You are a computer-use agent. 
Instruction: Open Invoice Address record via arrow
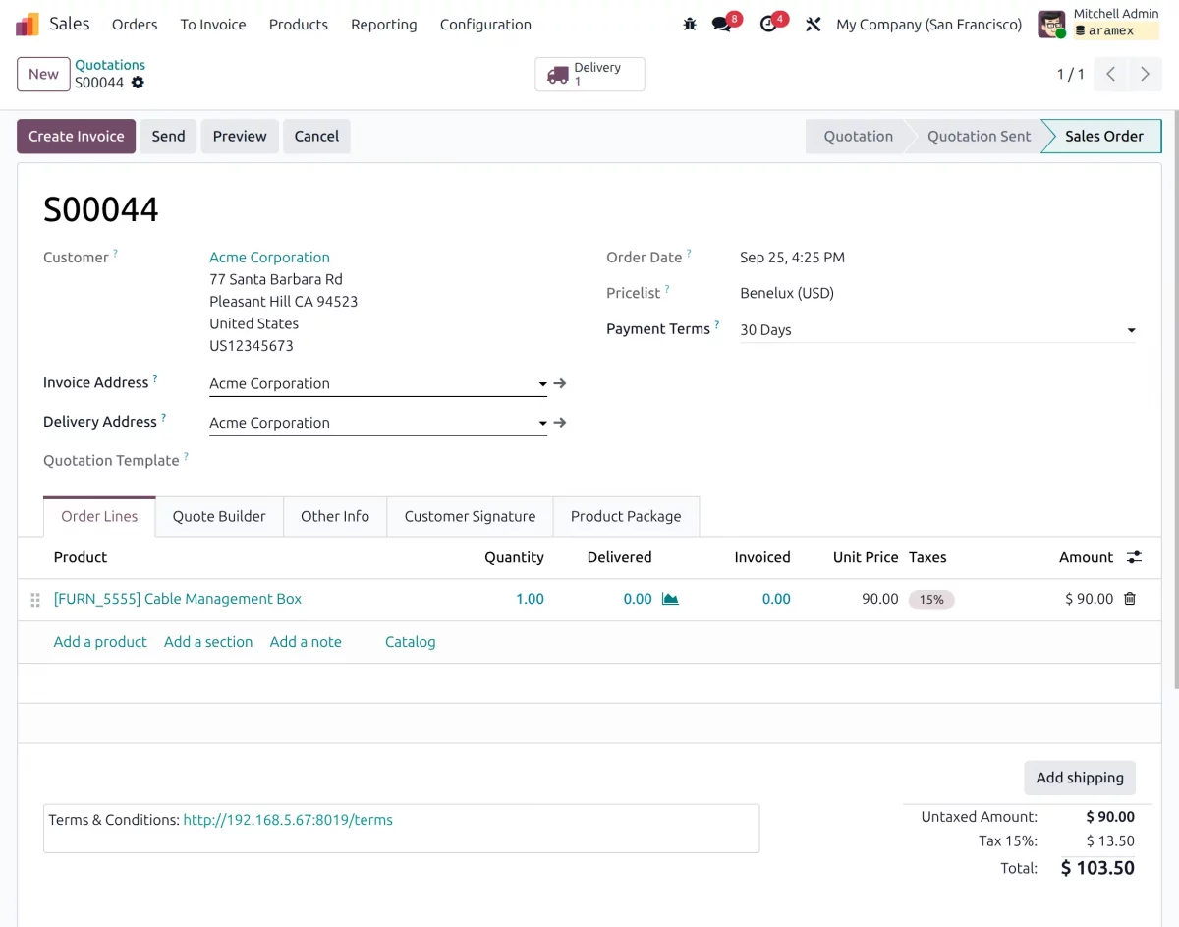pos(560,383)
